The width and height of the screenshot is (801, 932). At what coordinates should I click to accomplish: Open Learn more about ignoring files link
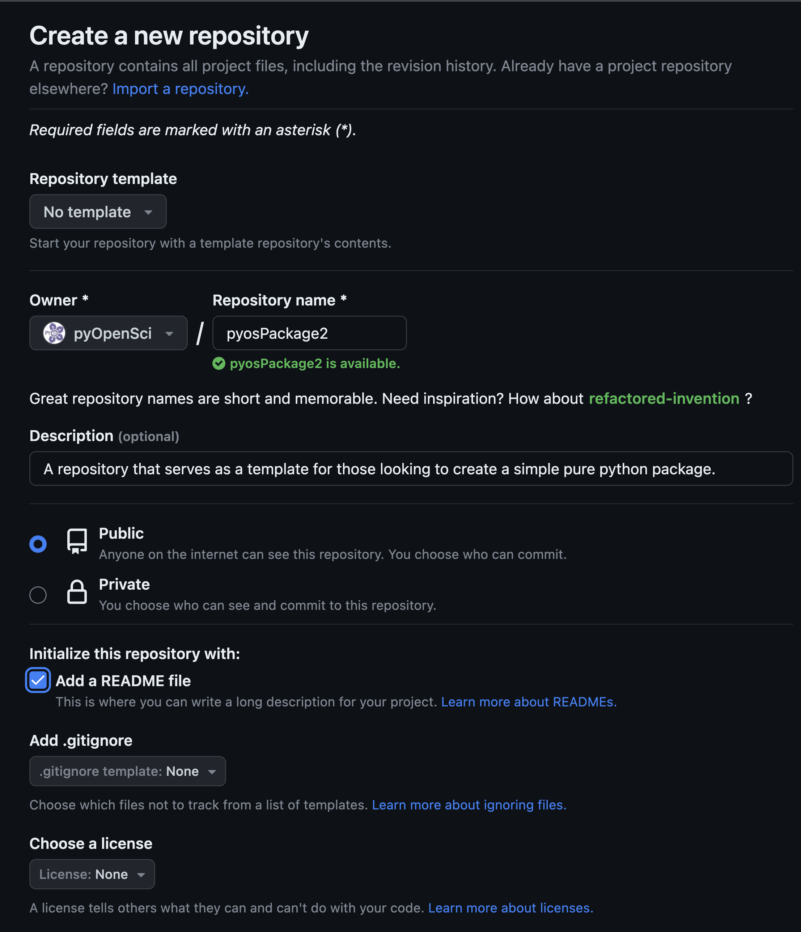(x=469, y=805)
